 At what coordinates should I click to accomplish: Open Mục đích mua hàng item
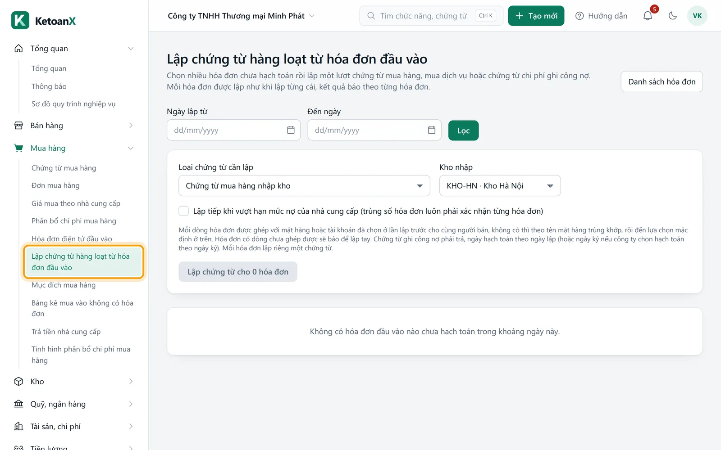63,285
